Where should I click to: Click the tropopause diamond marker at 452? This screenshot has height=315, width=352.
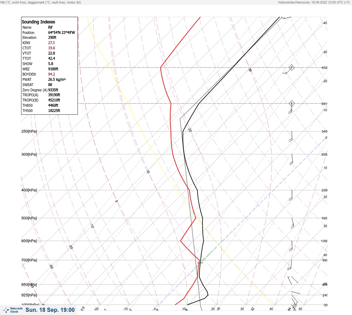(x=291, y=68)
